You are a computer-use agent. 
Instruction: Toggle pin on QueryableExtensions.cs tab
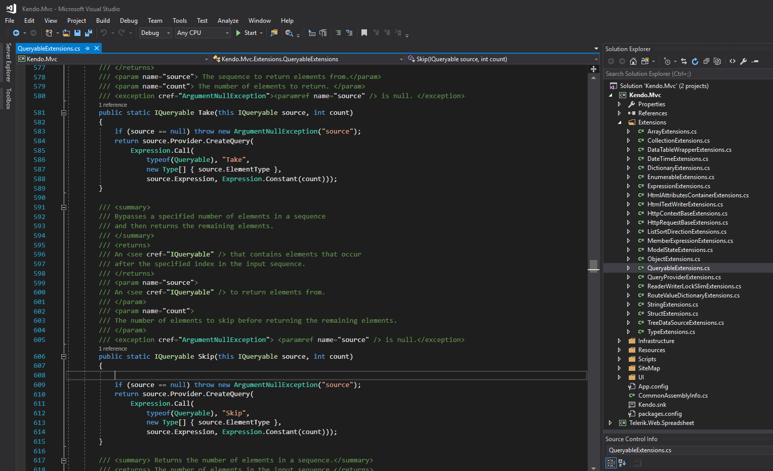(x=88, y=48)
